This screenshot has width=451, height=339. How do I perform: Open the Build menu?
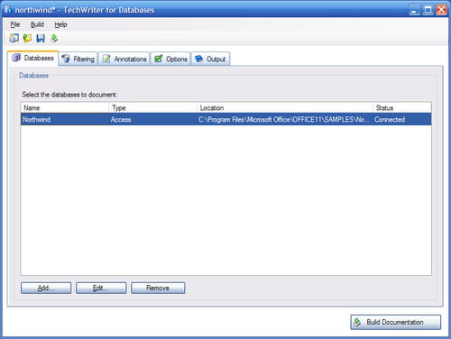[37, 24]
